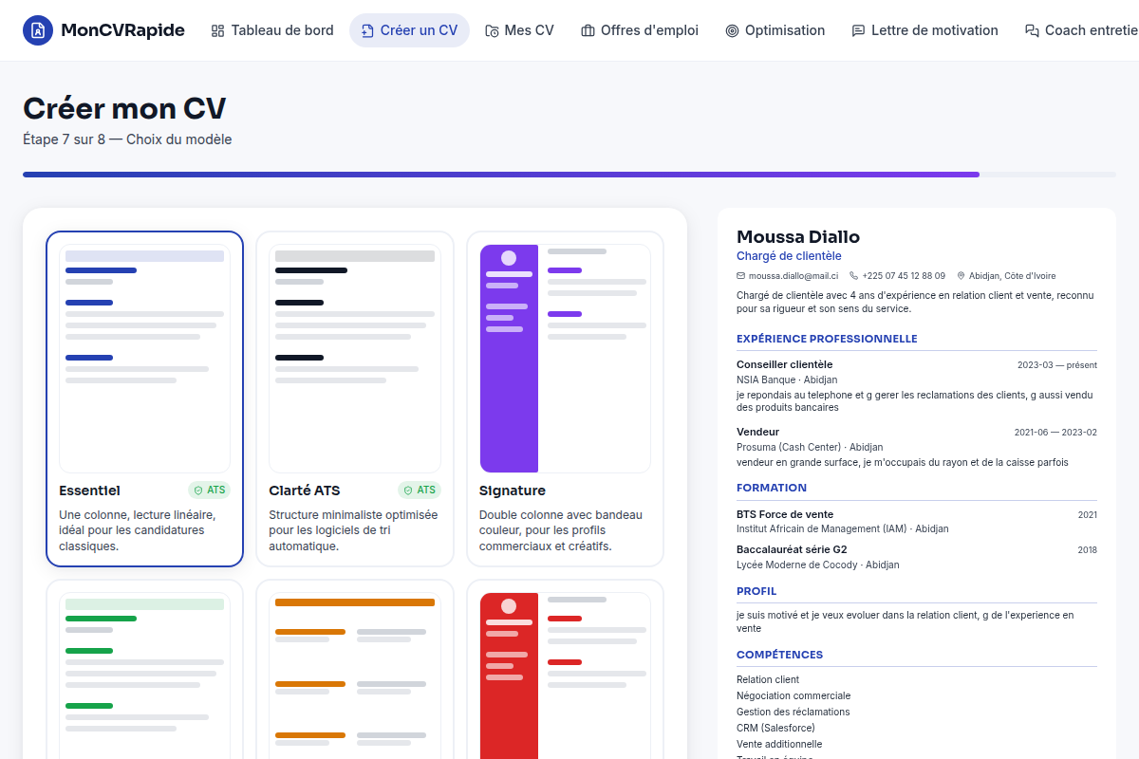The height and width of the screenshot is (759, 1139).
Task: Click the CRM (Salesforce) skill
Action: (x=775, y=728)
